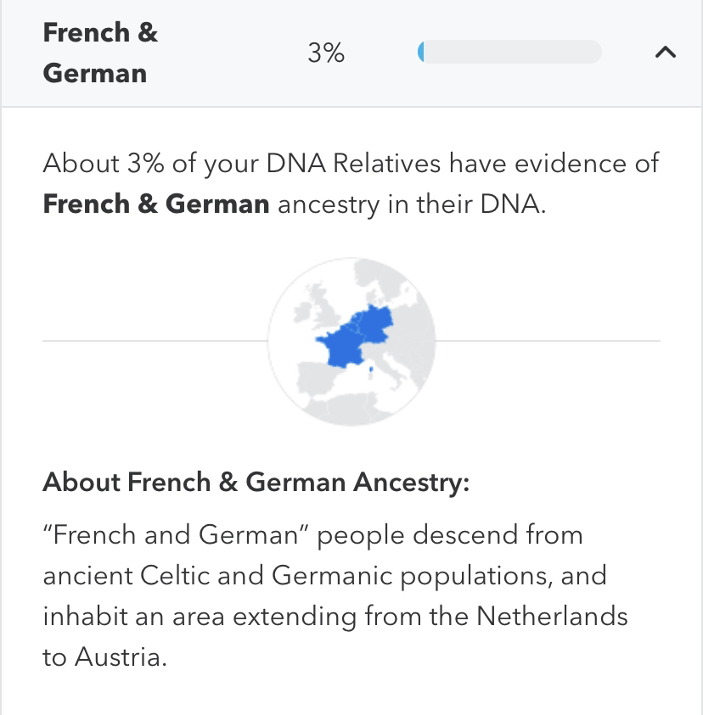Click the bold French & German text in sentence
The width and height of the screenshot is (703, 715).
[x=156, y=204]
